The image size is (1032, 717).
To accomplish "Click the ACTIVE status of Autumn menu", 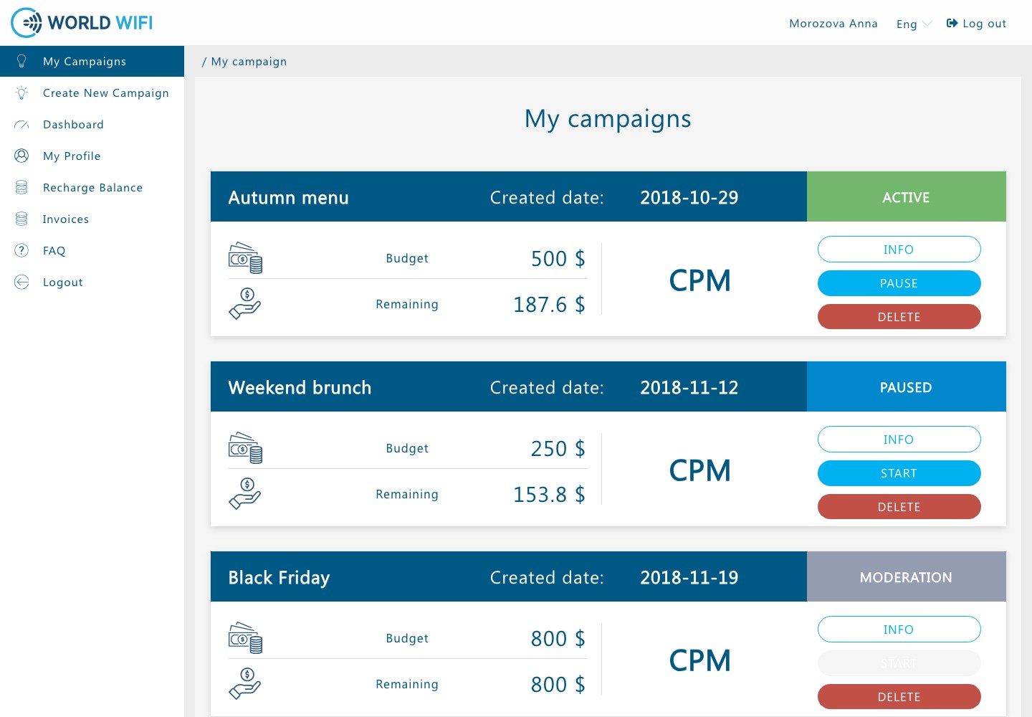I will click(907, 196).
